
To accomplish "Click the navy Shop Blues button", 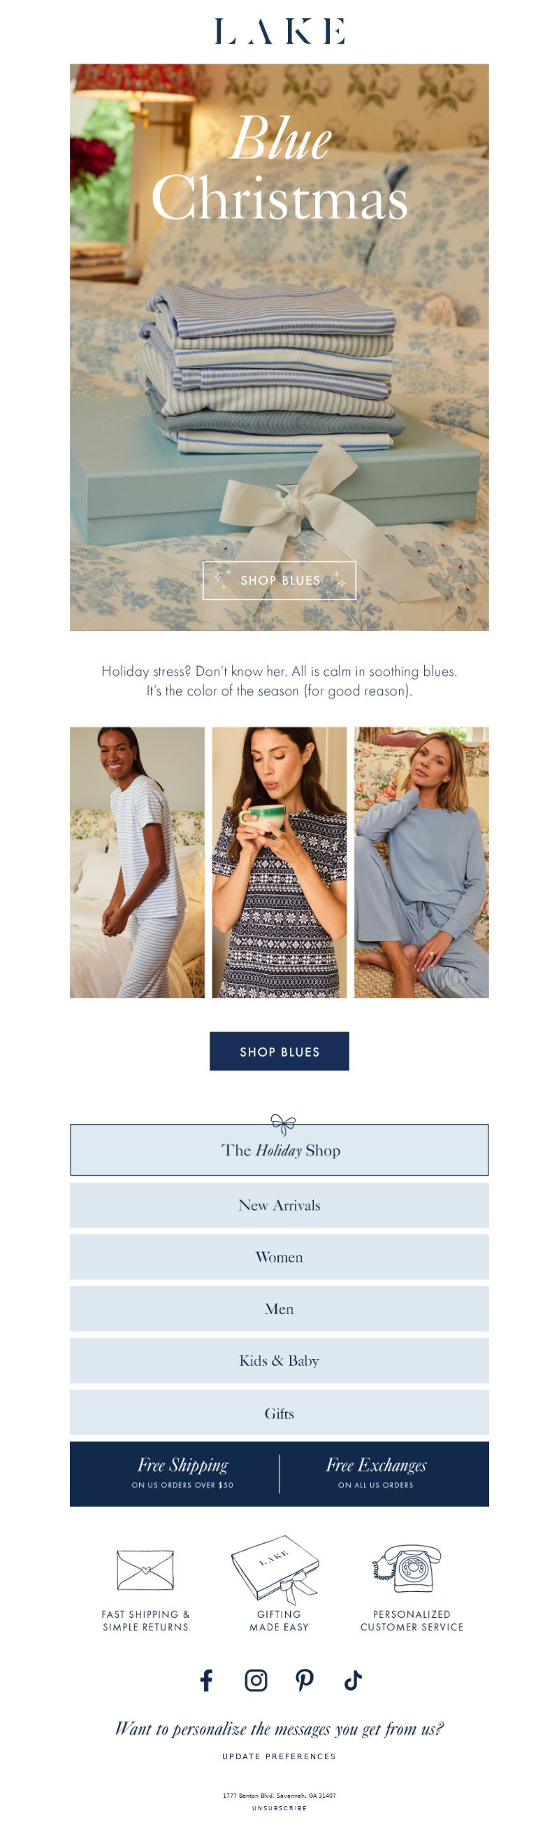I will click(x=279, y=1050).
